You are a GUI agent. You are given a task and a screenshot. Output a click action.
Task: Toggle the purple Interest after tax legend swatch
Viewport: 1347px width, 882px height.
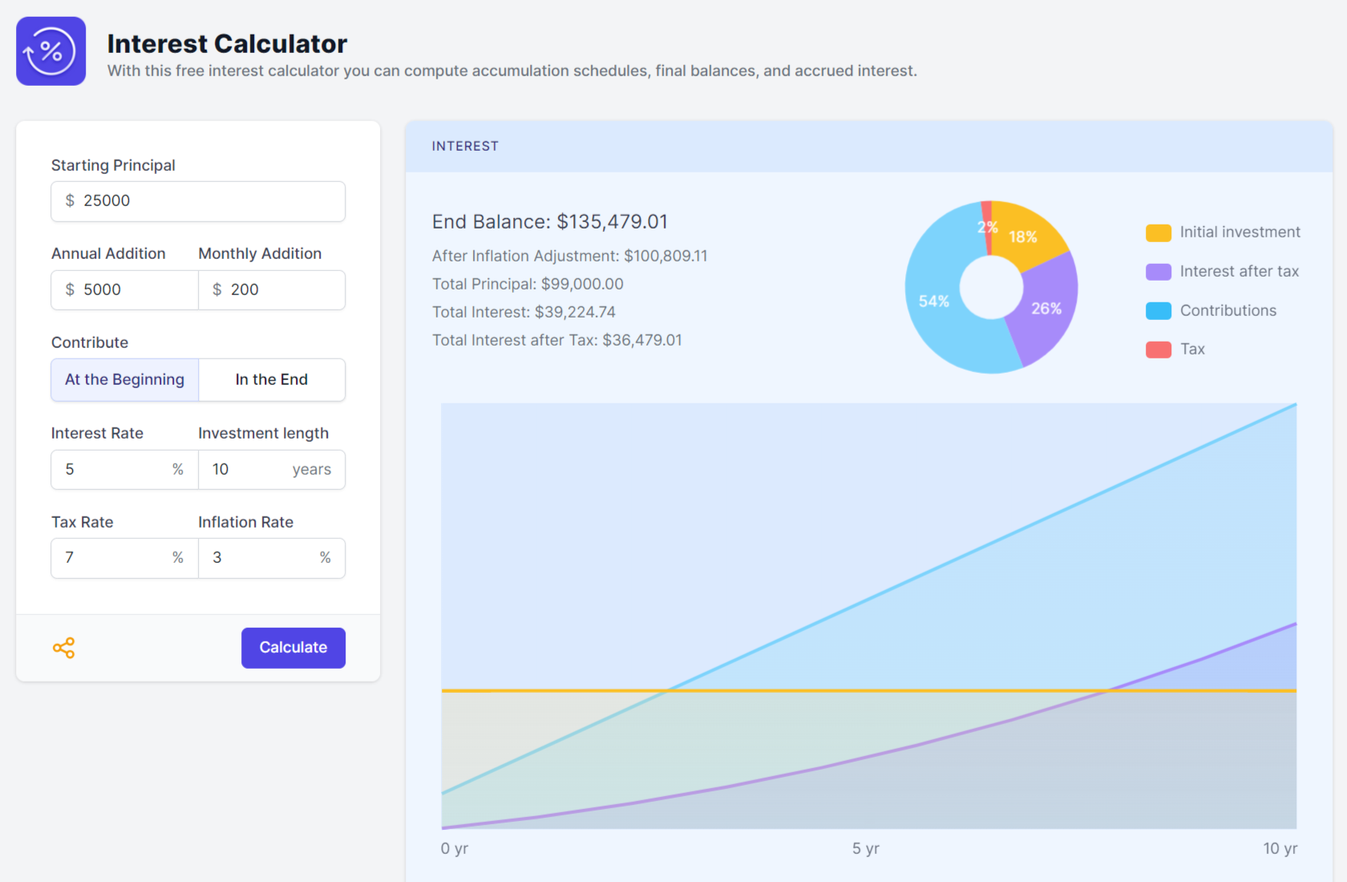click(1158, 272)
